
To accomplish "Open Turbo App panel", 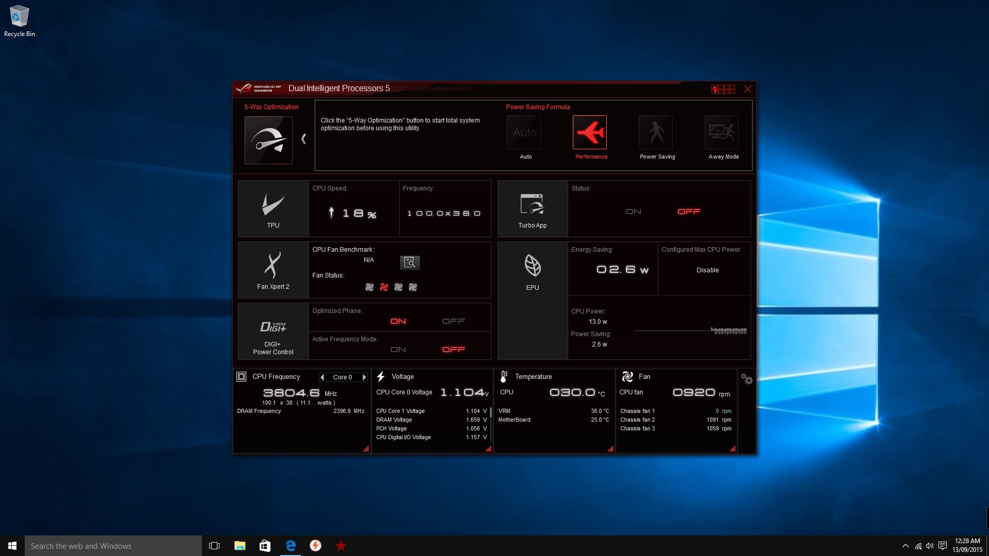I will 533,208.
